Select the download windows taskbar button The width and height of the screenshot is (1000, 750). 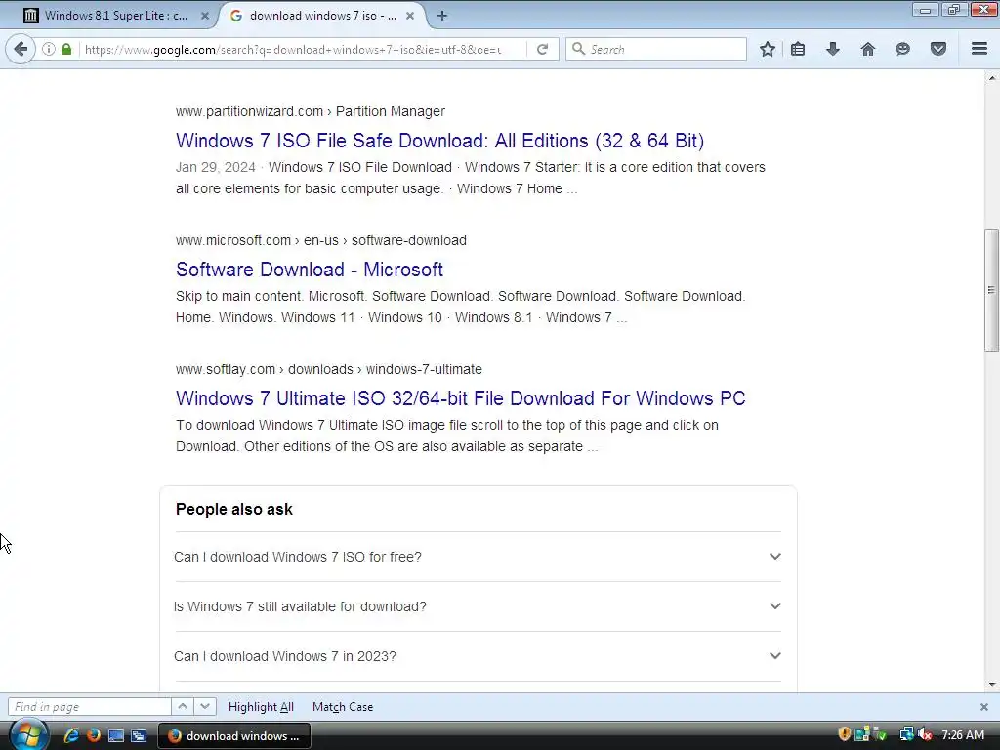(x=234, y=736)
